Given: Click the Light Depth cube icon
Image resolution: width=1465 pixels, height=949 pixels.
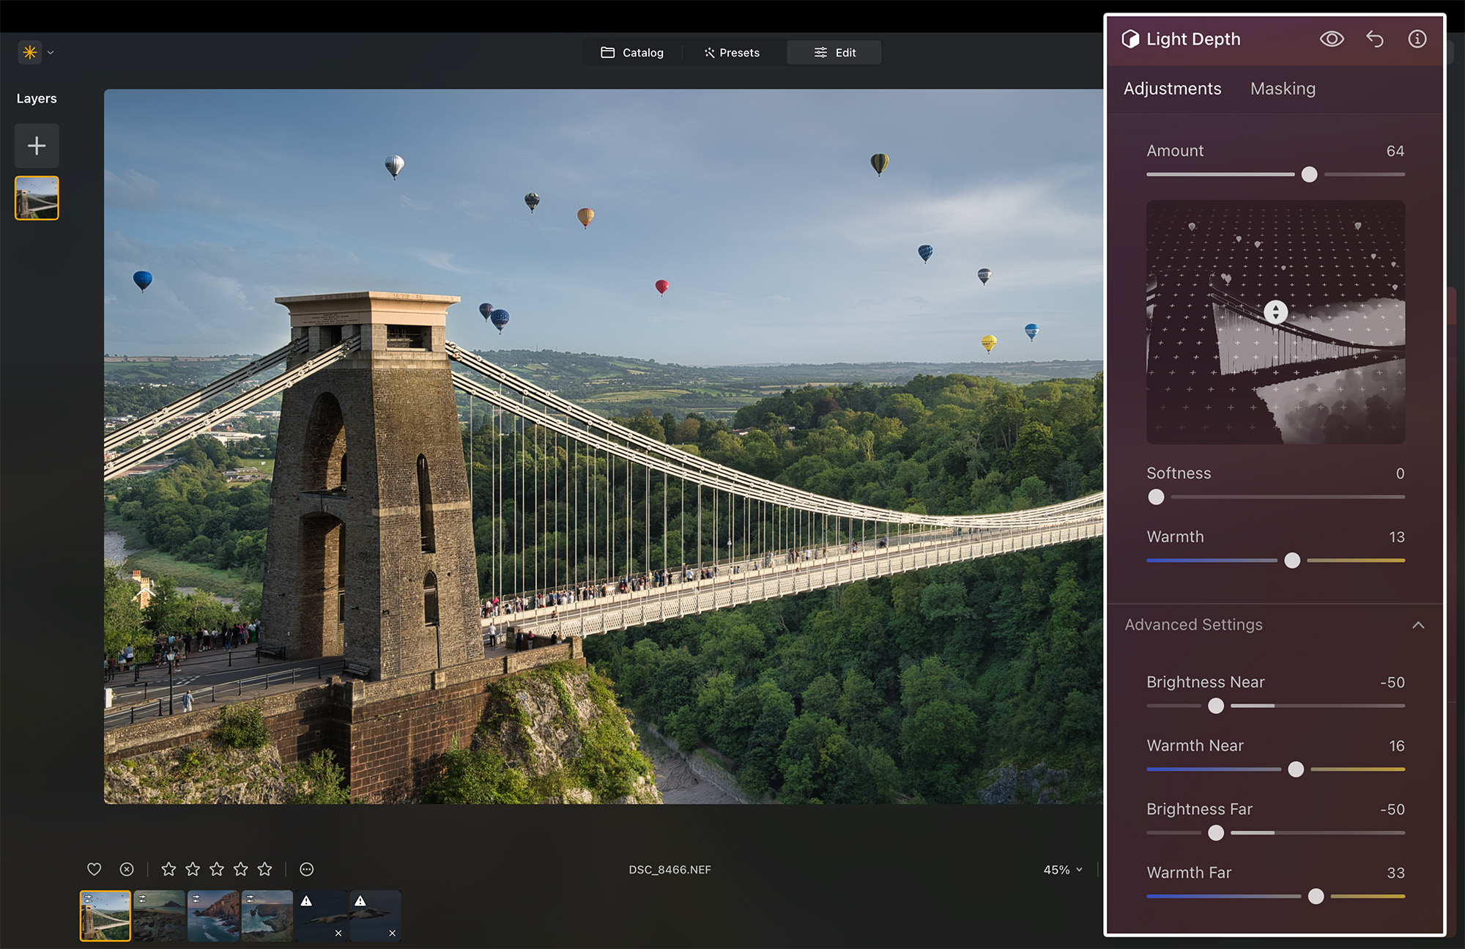Looking at the screenshot, I should [1132, 39].
